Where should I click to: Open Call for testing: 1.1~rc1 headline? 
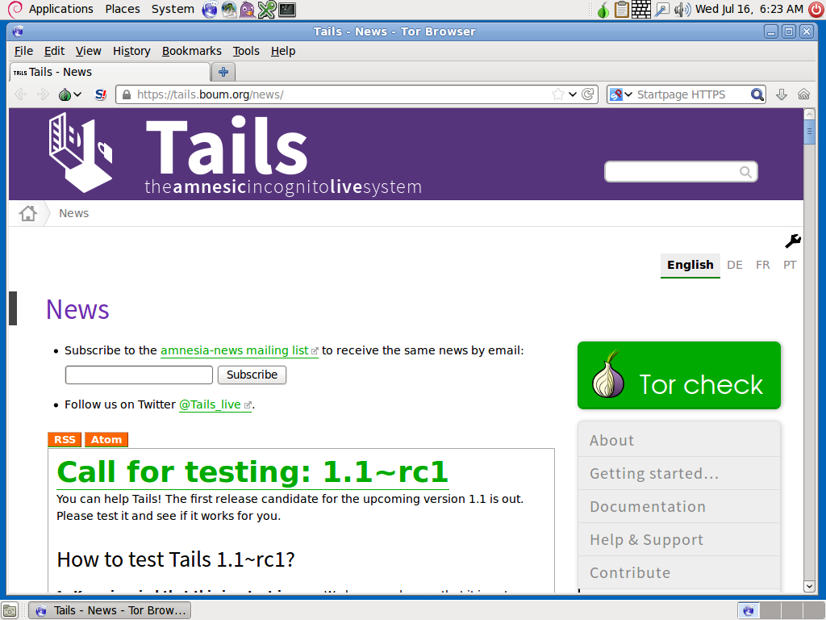click(x=252, y=471)
